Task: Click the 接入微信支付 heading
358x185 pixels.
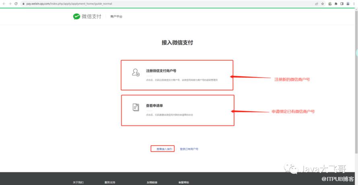Action: point(177,43)
